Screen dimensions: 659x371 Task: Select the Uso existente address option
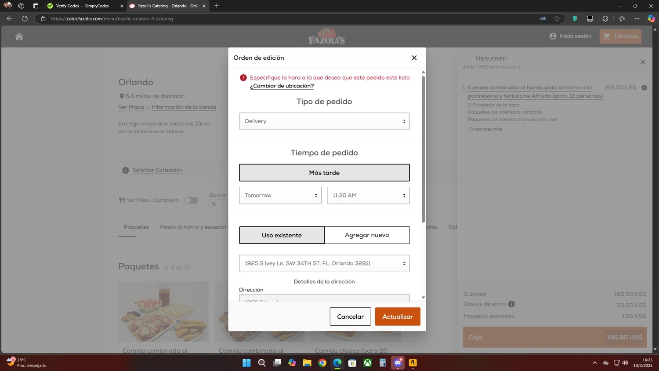click(282, 235)
